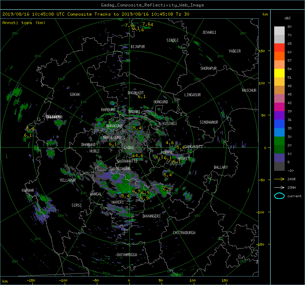
Task: Click the SIRSI city label
Action: [x=77, y=205]
